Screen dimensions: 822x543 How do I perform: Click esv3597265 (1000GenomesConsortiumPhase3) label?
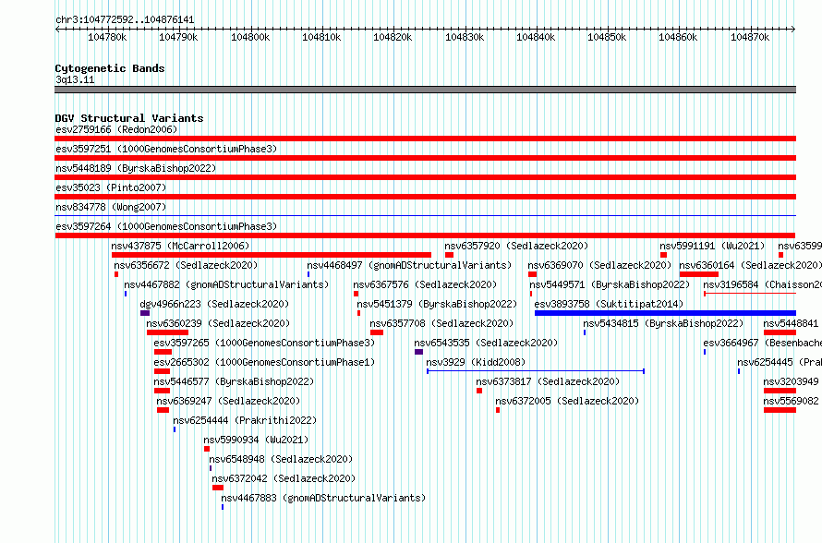(264, 343)
